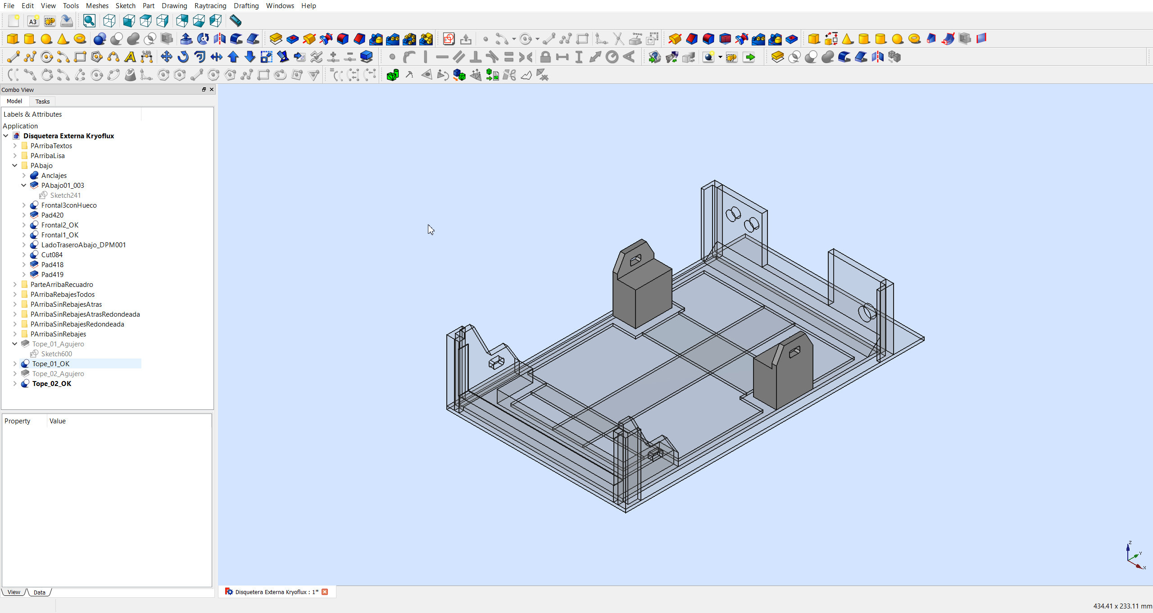This screenshot has width=1153, height=613.
Task: Click the Draft upgrade up-arrow icon
Action: tap(233, 57)
